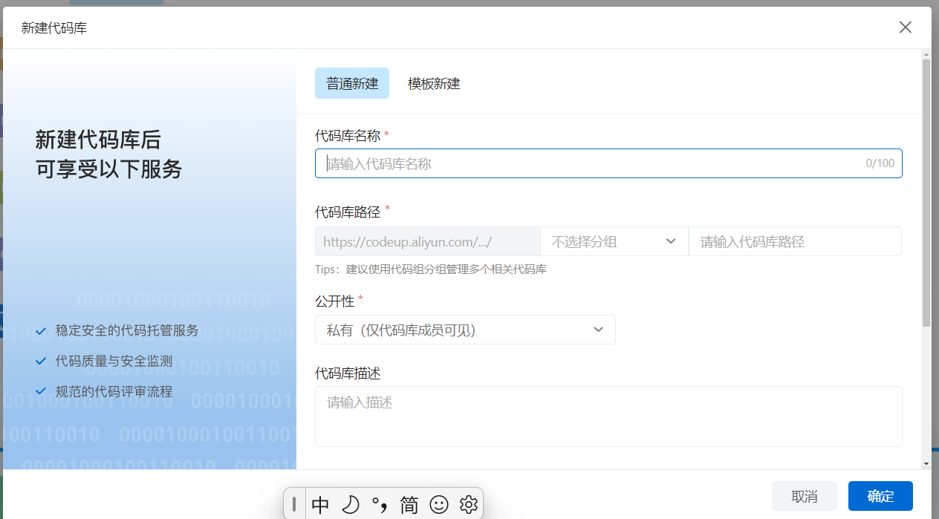939x519 pixels.
Task: Switch simplified/traditional Chinese with the 简 icon
Action: coord(408,504)
